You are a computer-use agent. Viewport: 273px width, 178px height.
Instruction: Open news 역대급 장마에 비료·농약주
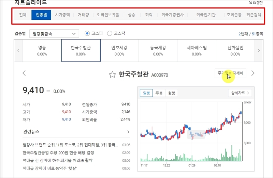[x=49, y=168]
